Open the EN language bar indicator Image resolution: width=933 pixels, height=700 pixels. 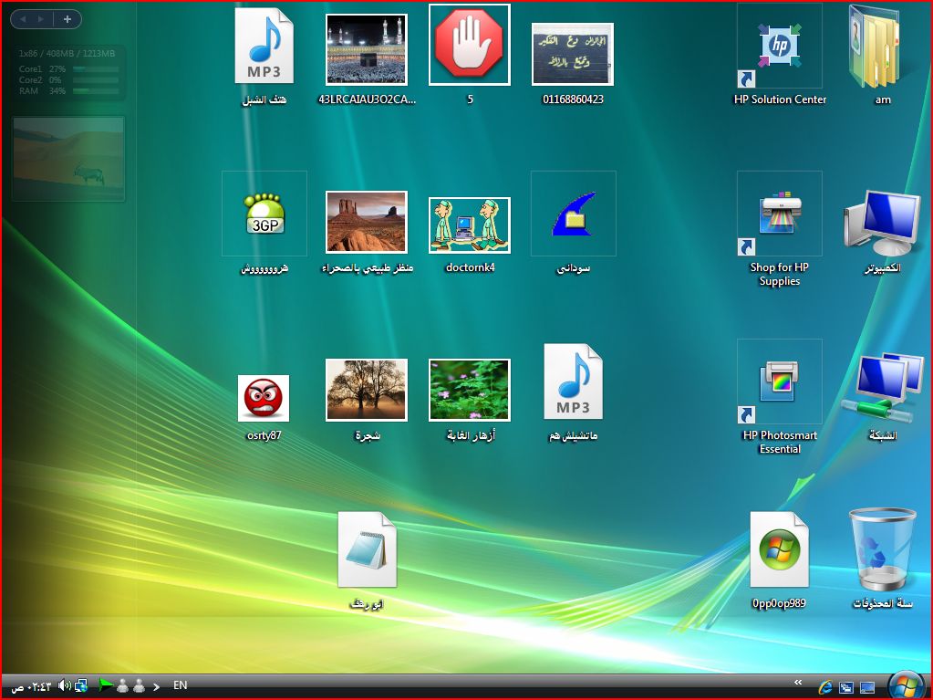[x=181, y=685]
